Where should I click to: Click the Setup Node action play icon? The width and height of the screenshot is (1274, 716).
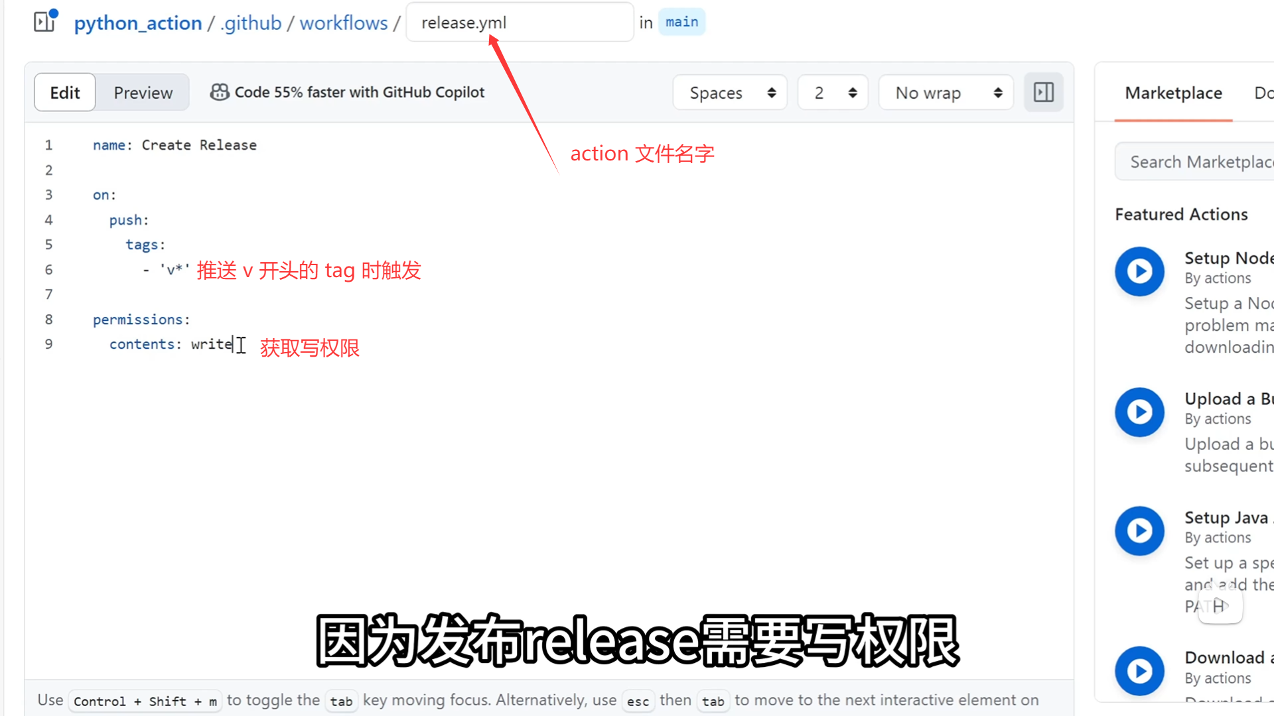coord(1139,271)
